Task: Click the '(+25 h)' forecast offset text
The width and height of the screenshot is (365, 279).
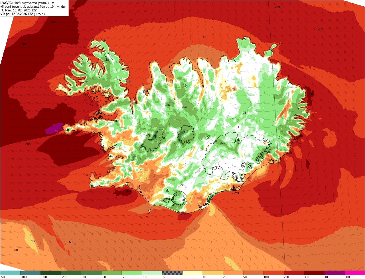Action: (x=39, y=14)
